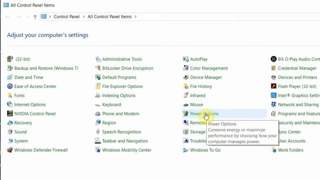Click the BitLocker Drive Encryption icon
The image size is (320, 180).
click(98, 68)
